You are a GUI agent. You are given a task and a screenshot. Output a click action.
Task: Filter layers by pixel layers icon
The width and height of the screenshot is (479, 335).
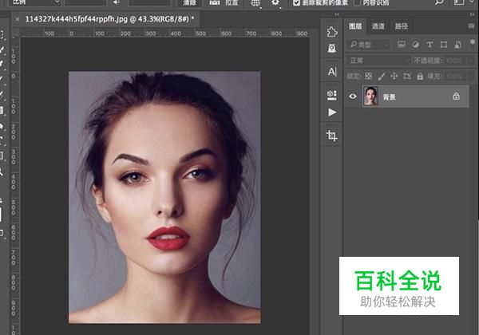402,45
